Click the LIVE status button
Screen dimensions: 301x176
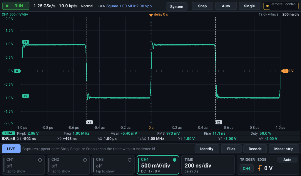(11, 149)
